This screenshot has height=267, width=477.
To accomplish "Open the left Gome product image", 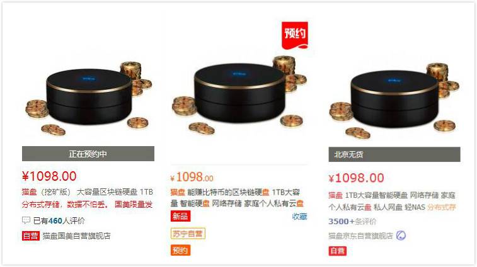I will point(88,98).
